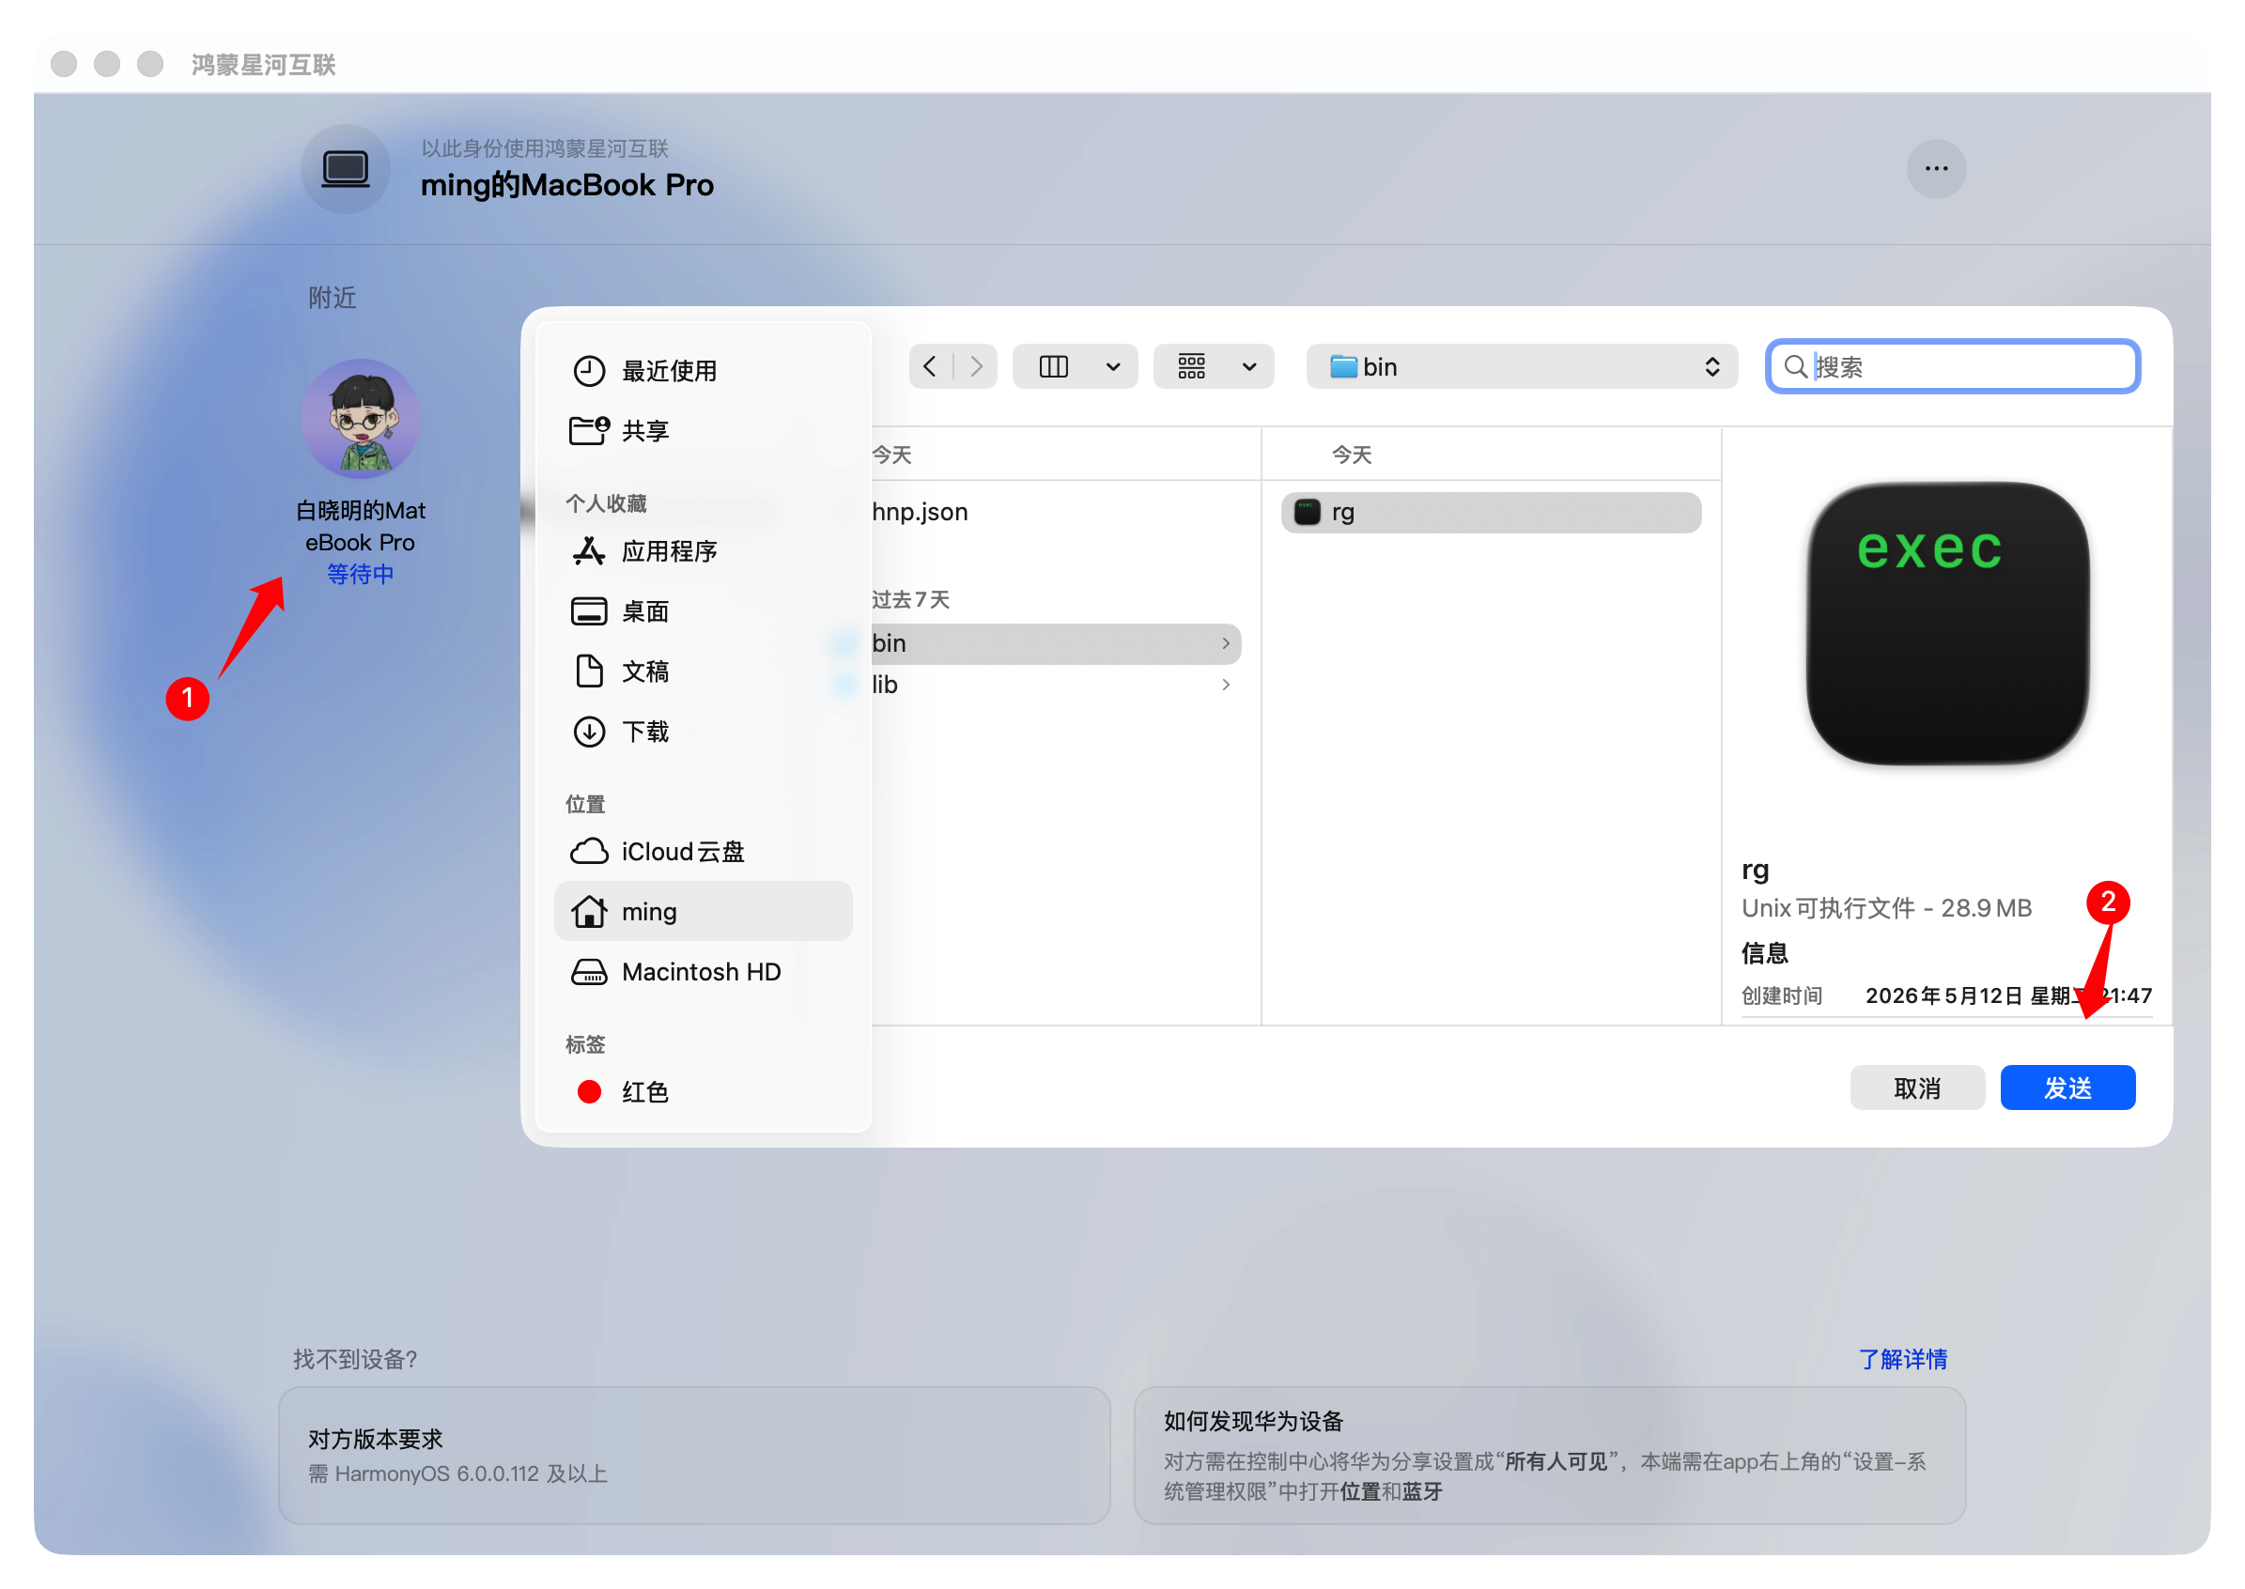2245x1589 pixels.
Task: Open the more options ellipsis button
Action: pos(1935,168)
